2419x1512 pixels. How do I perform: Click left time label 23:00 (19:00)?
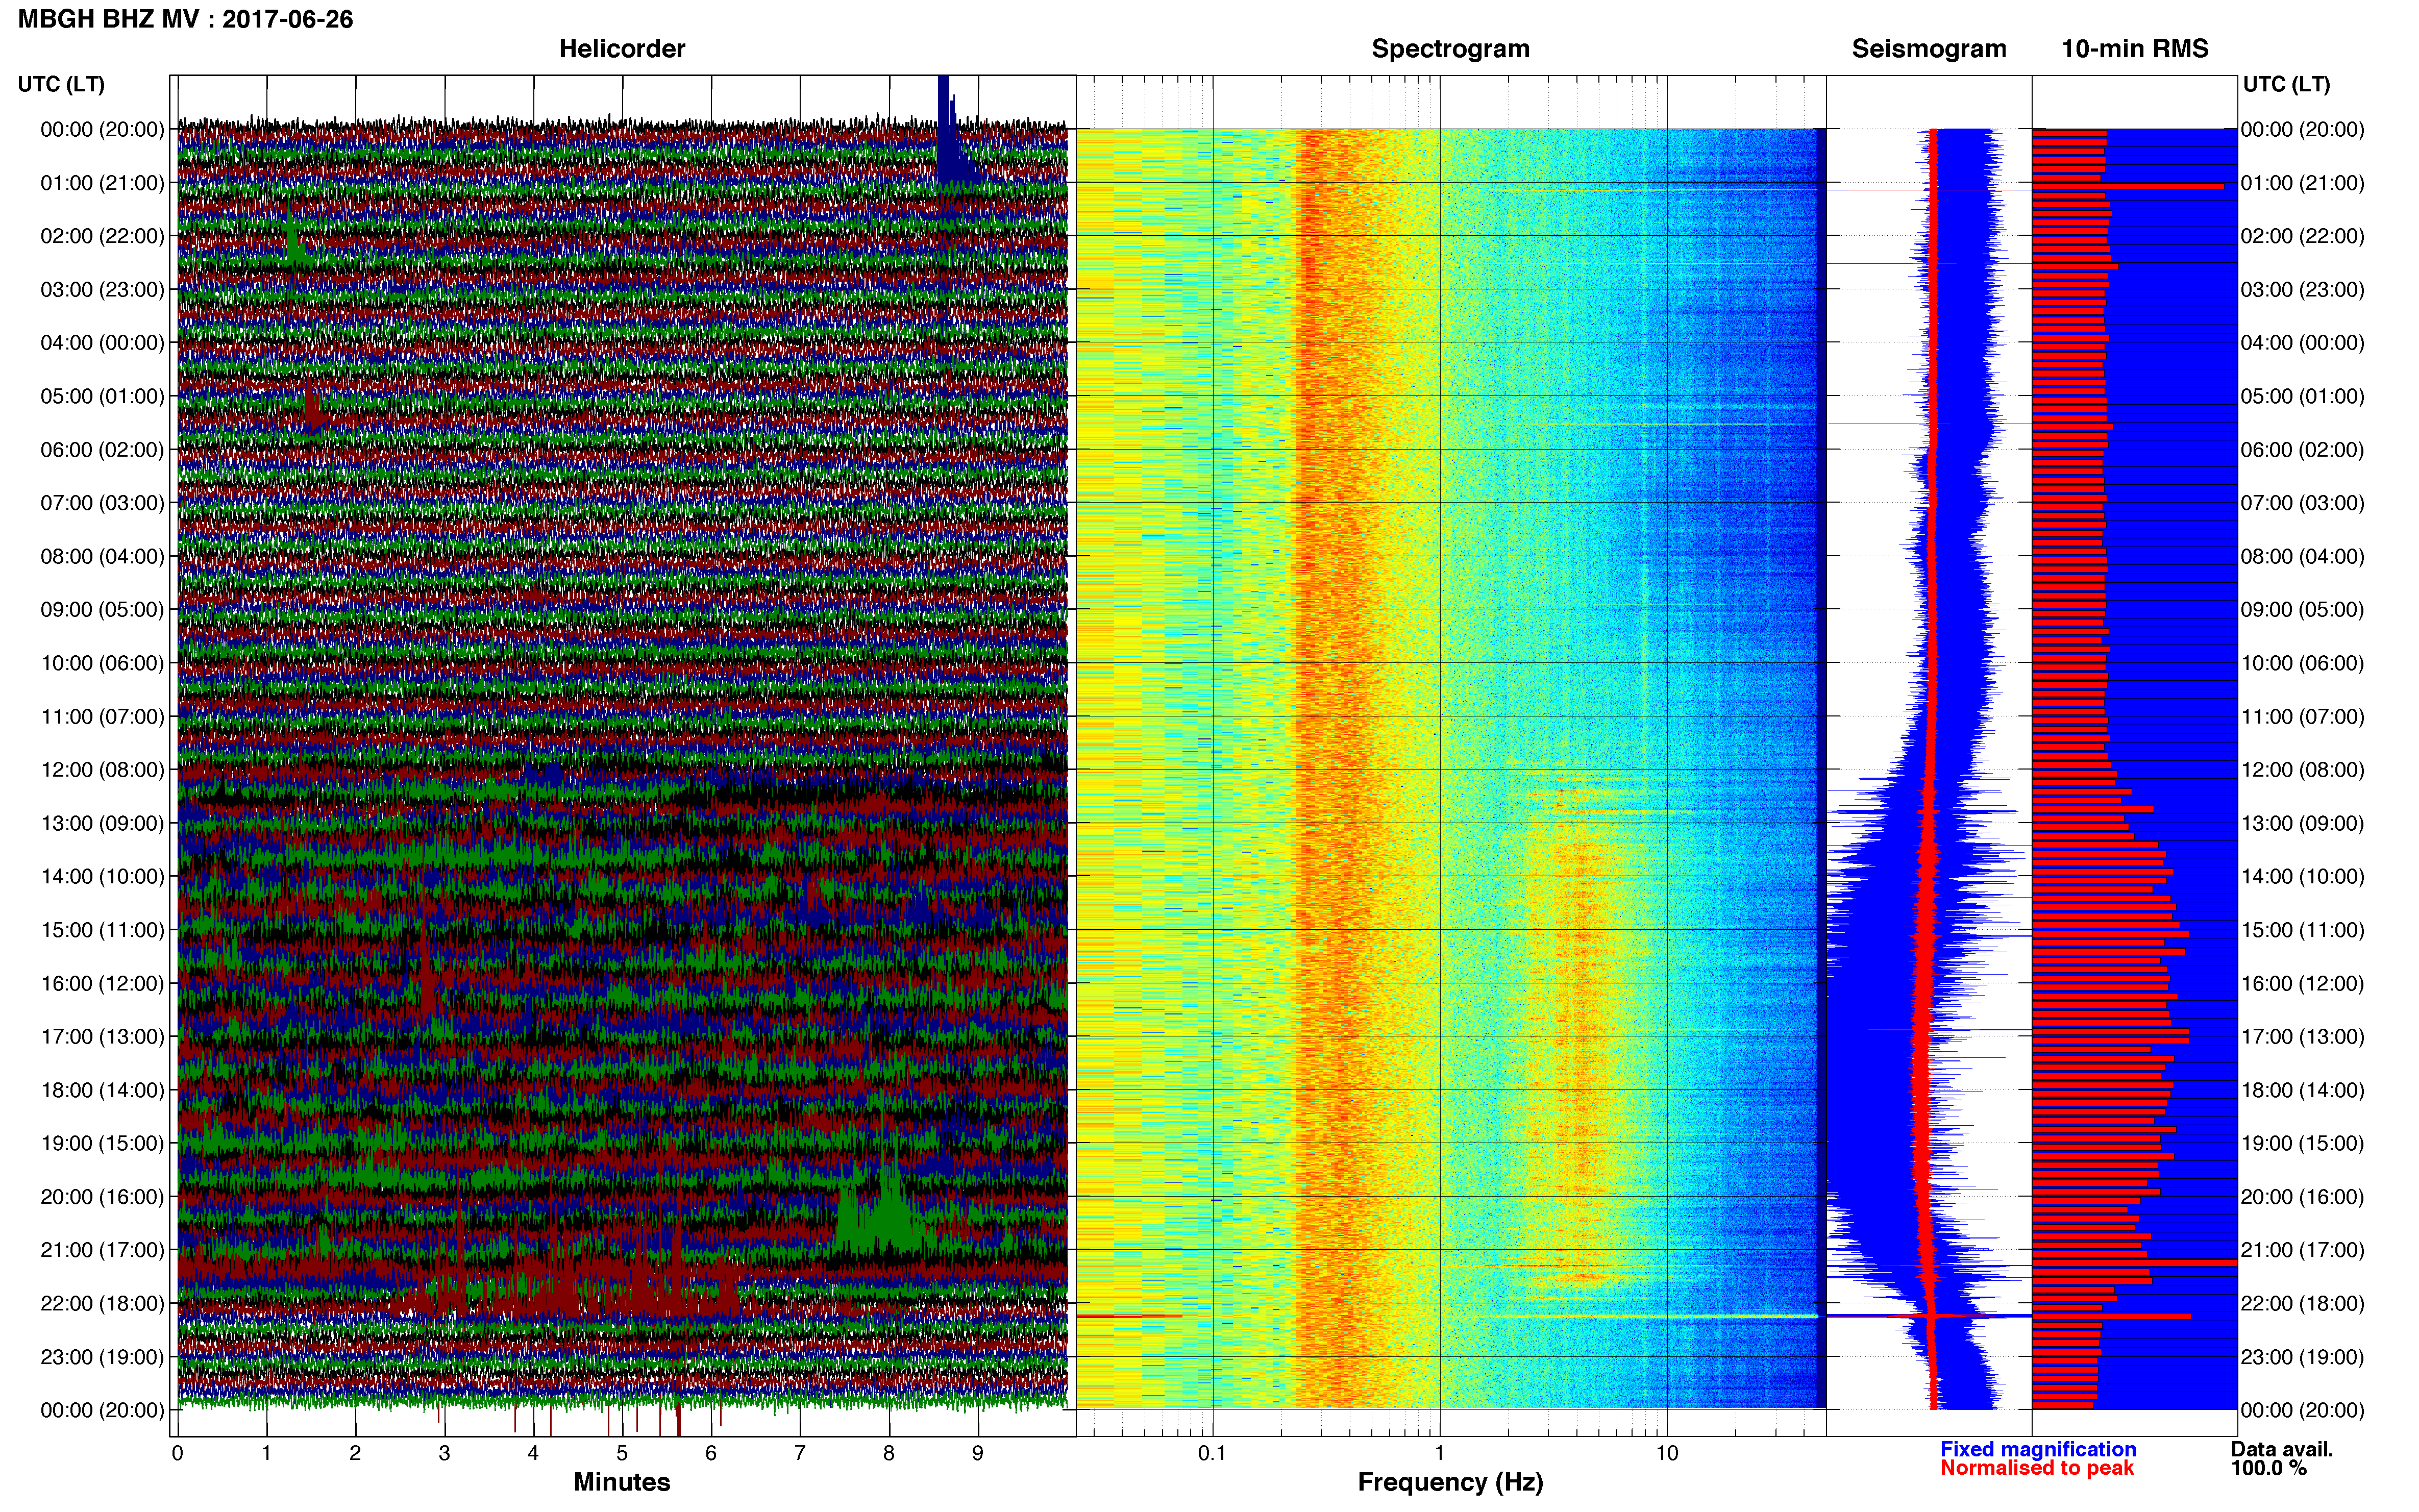point(102,1357)
